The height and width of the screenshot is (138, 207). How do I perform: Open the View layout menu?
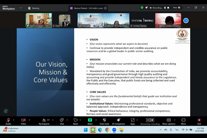(176, 8)
